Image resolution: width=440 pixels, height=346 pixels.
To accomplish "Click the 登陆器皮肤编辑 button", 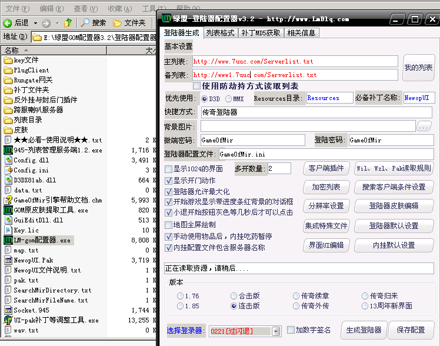I will 394,206.
